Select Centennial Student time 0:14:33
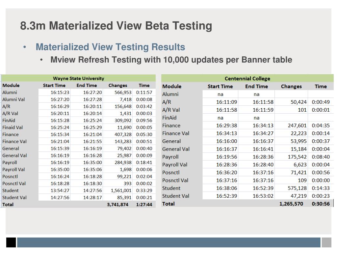The height and width of the screenshot is (253, 337). pos(321,188)
